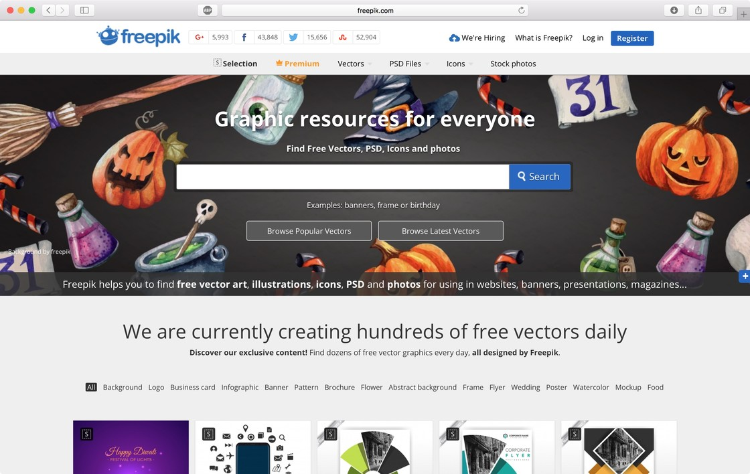Click the Twitter share icon
Viewport: 750px width, 474px height.
(x=293, y=37)
